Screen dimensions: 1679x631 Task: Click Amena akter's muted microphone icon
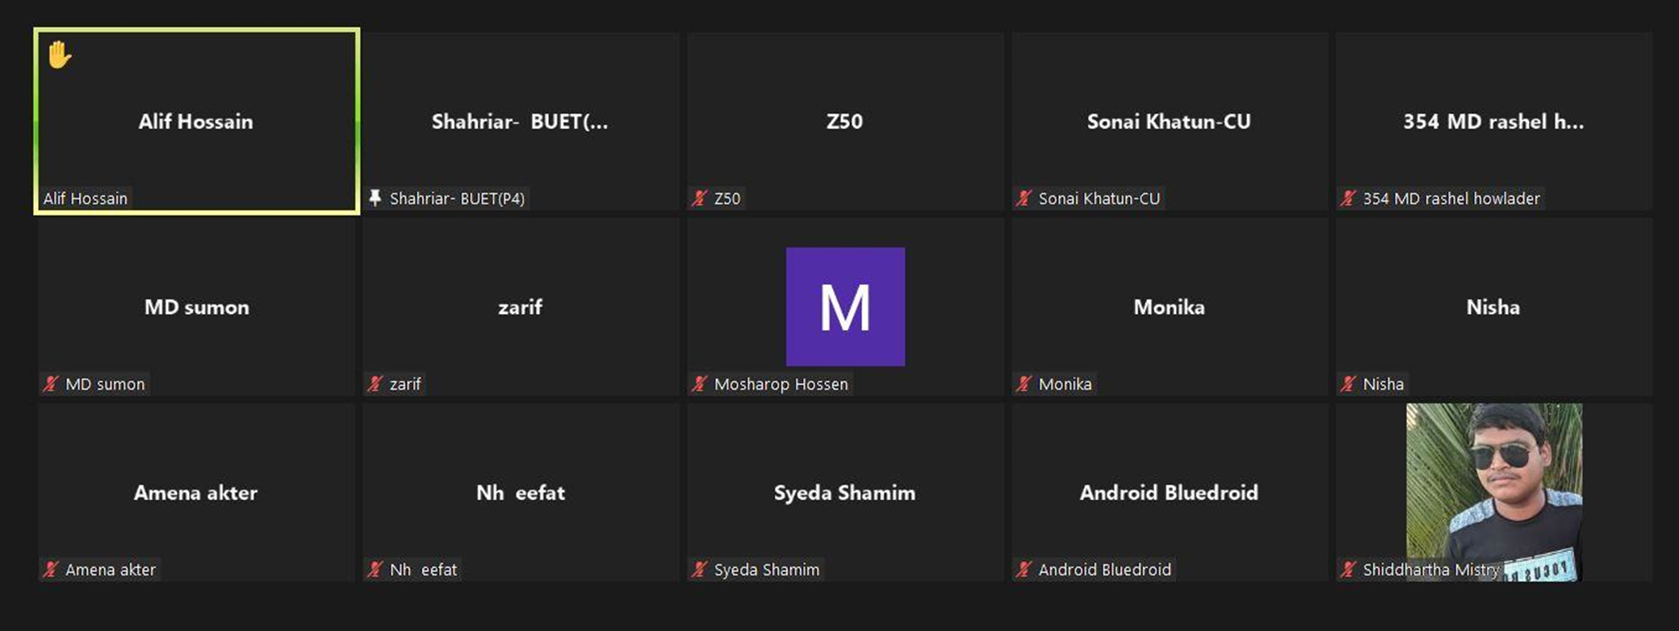[x=51, y=569]
